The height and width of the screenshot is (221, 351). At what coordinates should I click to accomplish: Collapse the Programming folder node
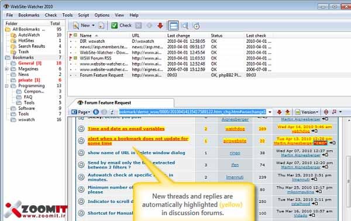pos(6,86)
